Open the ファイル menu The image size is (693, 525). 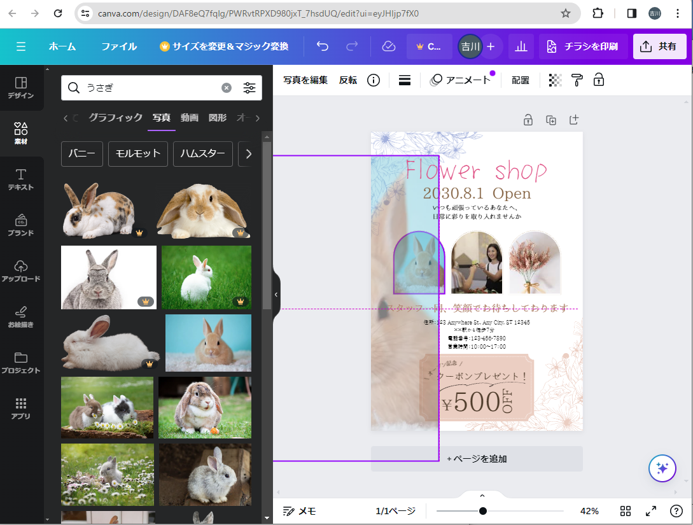click(119, 46)
